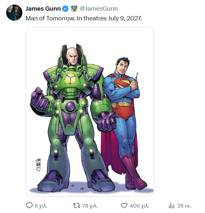The width and height of the screenshot is (205, 213).
Task: Click the 406 χιλ. like count
Action: pos(139,206)
